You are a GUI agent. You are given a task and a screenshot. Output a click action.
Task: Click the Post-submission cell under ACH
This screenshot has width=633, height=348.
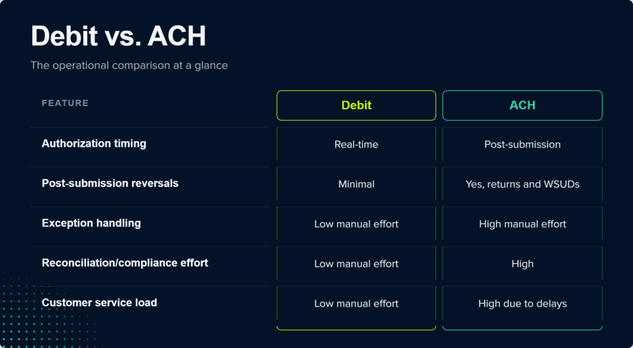coord(522,144)
